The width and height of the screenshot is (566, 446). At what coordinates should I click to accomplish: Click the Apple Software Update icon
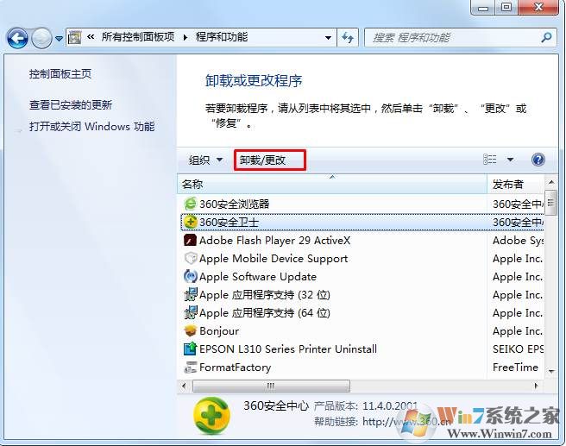[190, 276]
